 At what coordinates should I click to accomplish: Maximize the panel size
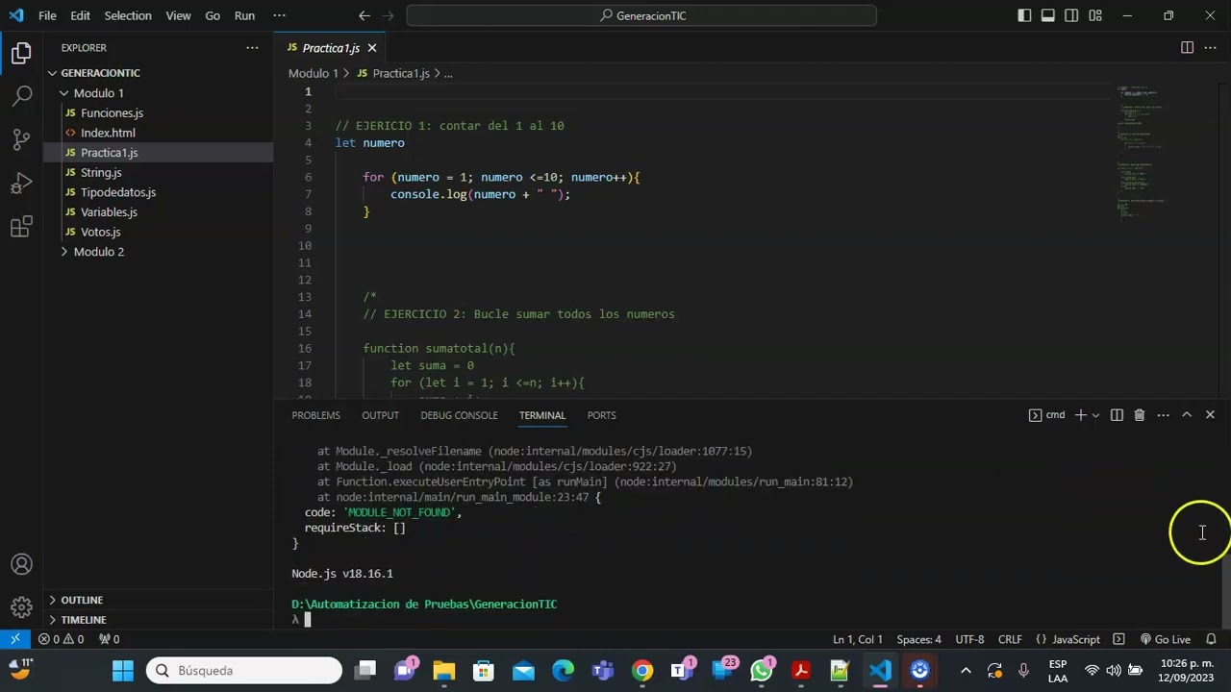click(x=1187, y=415)
